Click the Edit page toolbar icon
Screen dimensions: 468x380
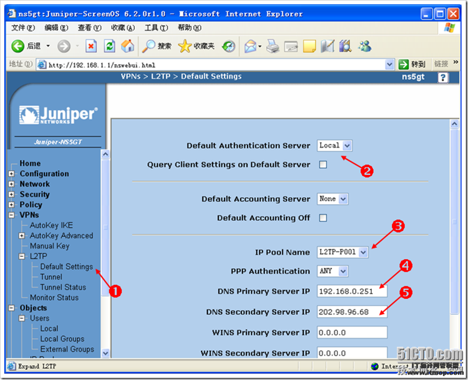coord(291,46)
